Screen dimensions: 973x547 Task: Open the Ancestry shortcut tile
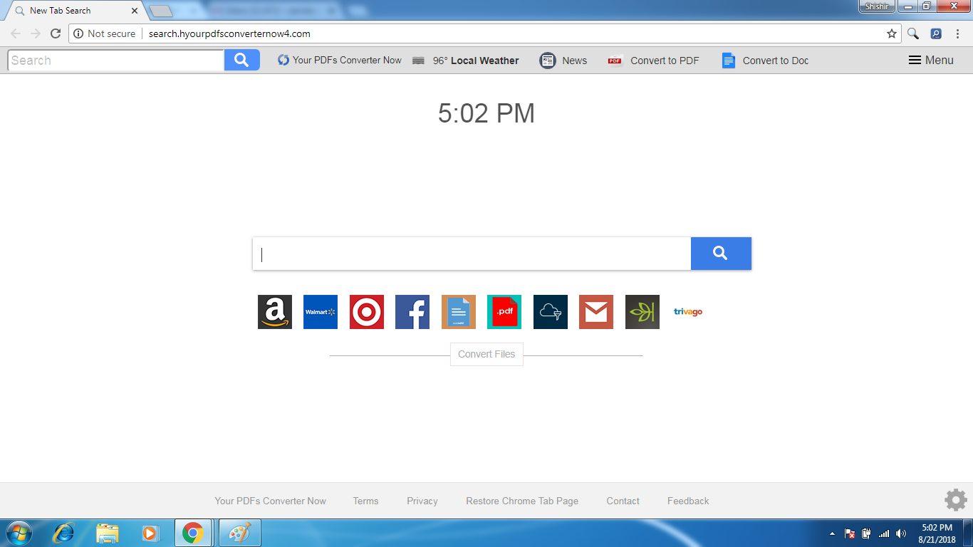pyautogui.click(x=642, y=311)
